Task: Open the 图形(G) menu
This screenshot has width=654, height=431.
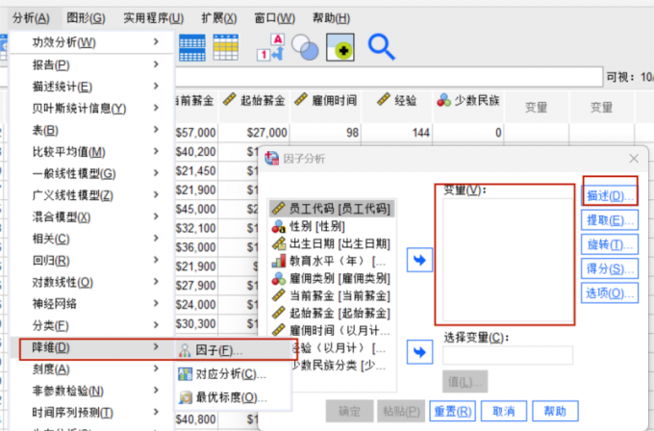Action: (x=86, y=18)
